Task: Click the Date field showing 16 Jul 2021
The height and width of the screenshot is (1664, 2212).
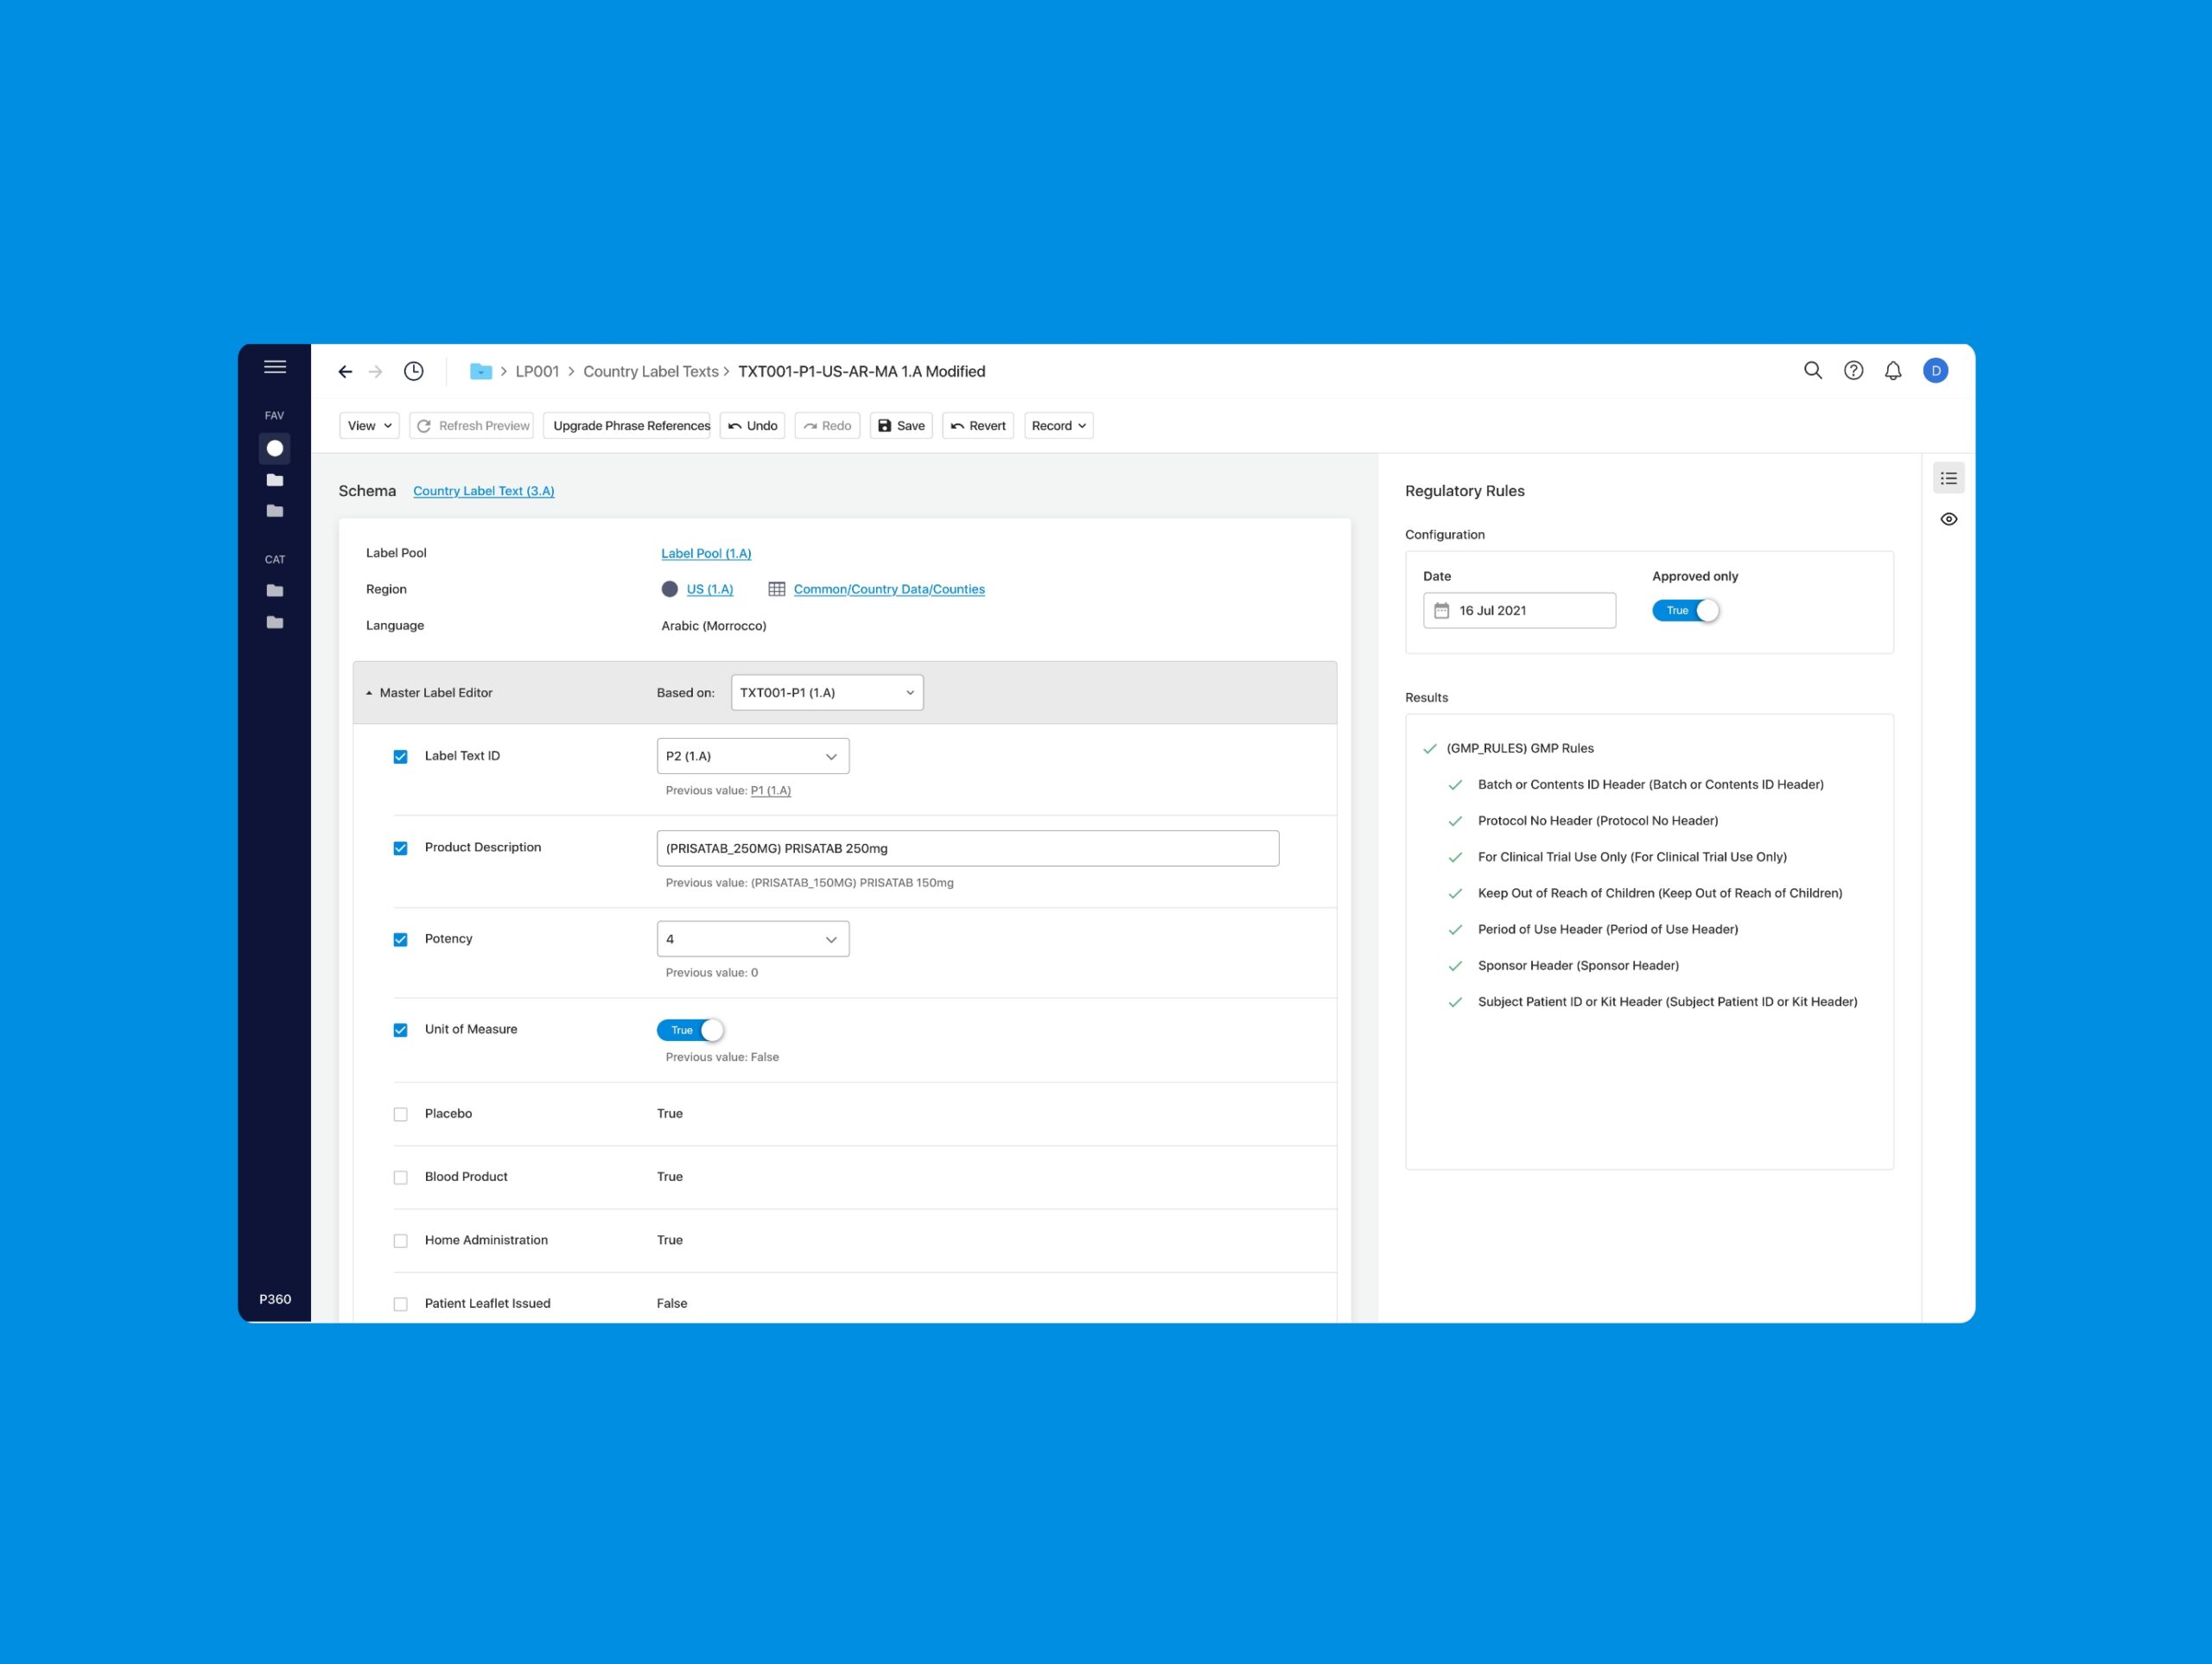Action: pos(1519,611)
